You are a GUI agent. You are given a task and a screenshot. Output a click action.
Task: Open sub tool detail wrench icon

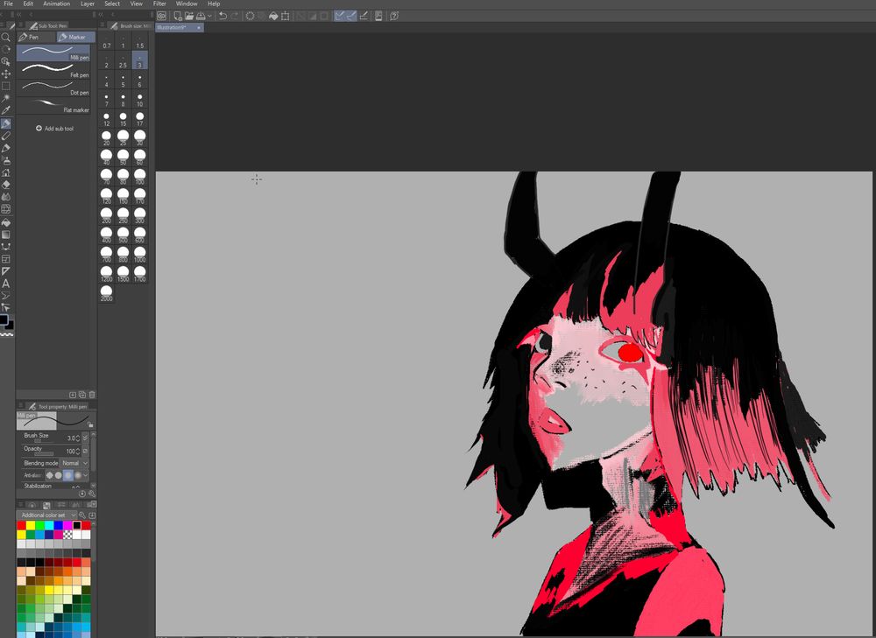(x=92, y=494)
